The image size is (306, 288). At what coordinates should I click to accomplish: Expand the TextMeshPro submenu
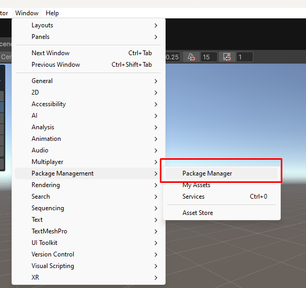click(88, 231)
